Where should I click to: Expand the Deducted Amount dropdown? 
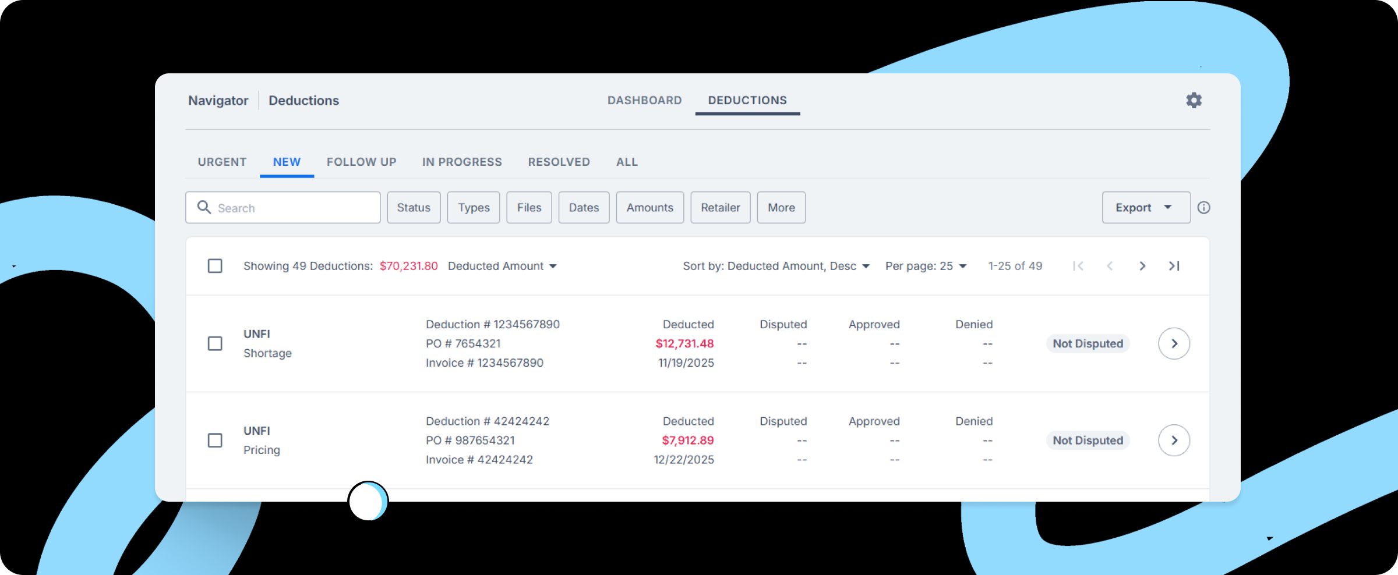point(502,266)
